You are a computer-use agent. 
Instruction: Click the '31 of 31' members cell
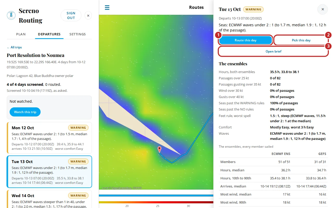[320, 162]
